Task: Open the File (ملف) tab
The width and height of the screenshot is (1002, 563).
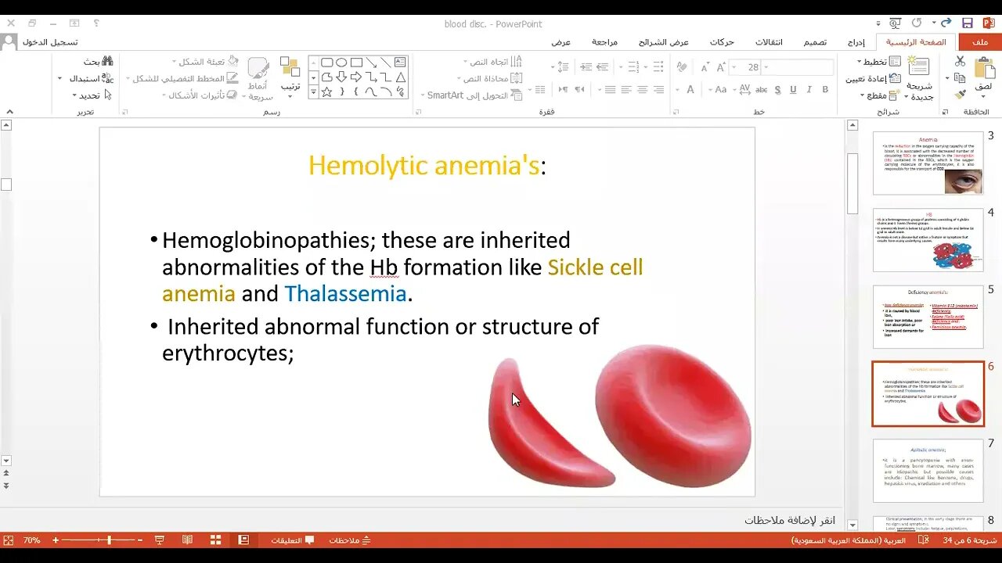Action: click(x=979, y=42)
